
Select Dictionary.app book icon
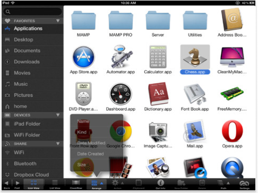pos(158,94)
